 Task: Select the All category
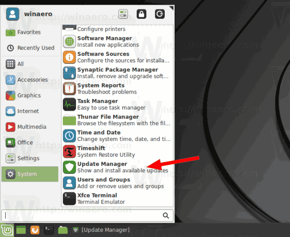30,64
